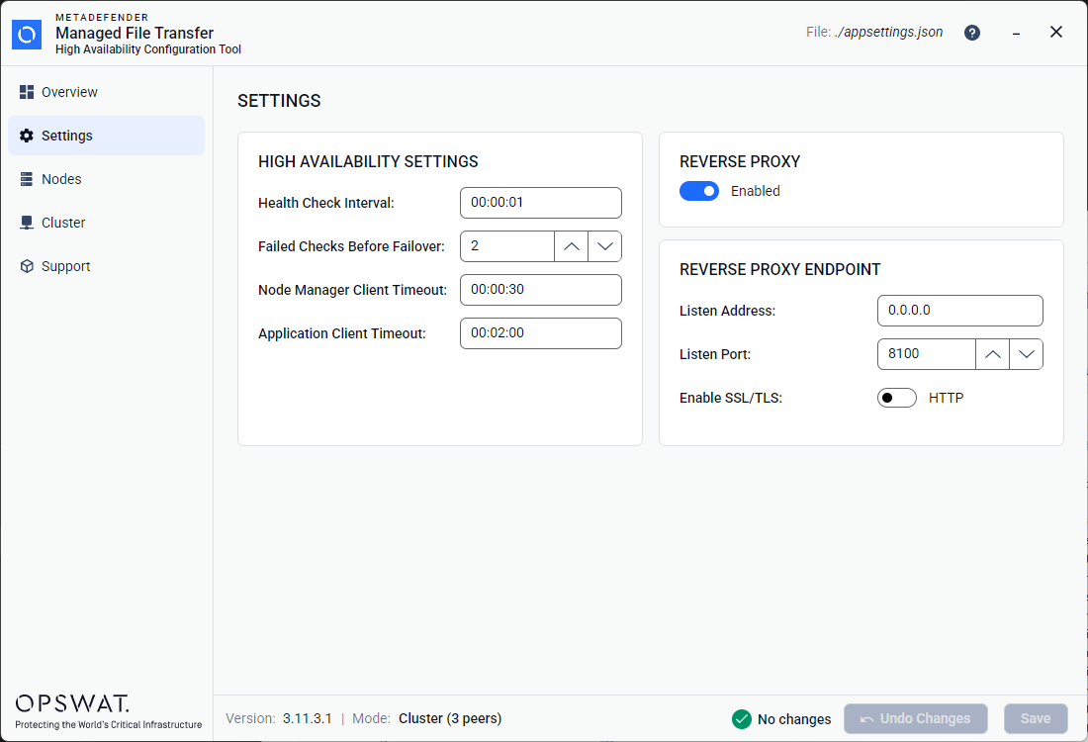The height and width of the screenshot is (742, 1088).
Task: Click the Listen Port label
Action: (x=715, y=354)
